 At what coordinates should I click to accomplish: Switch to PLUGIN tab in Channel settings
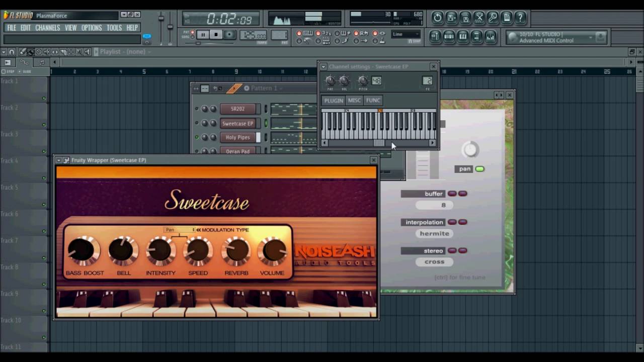[334, 101]
